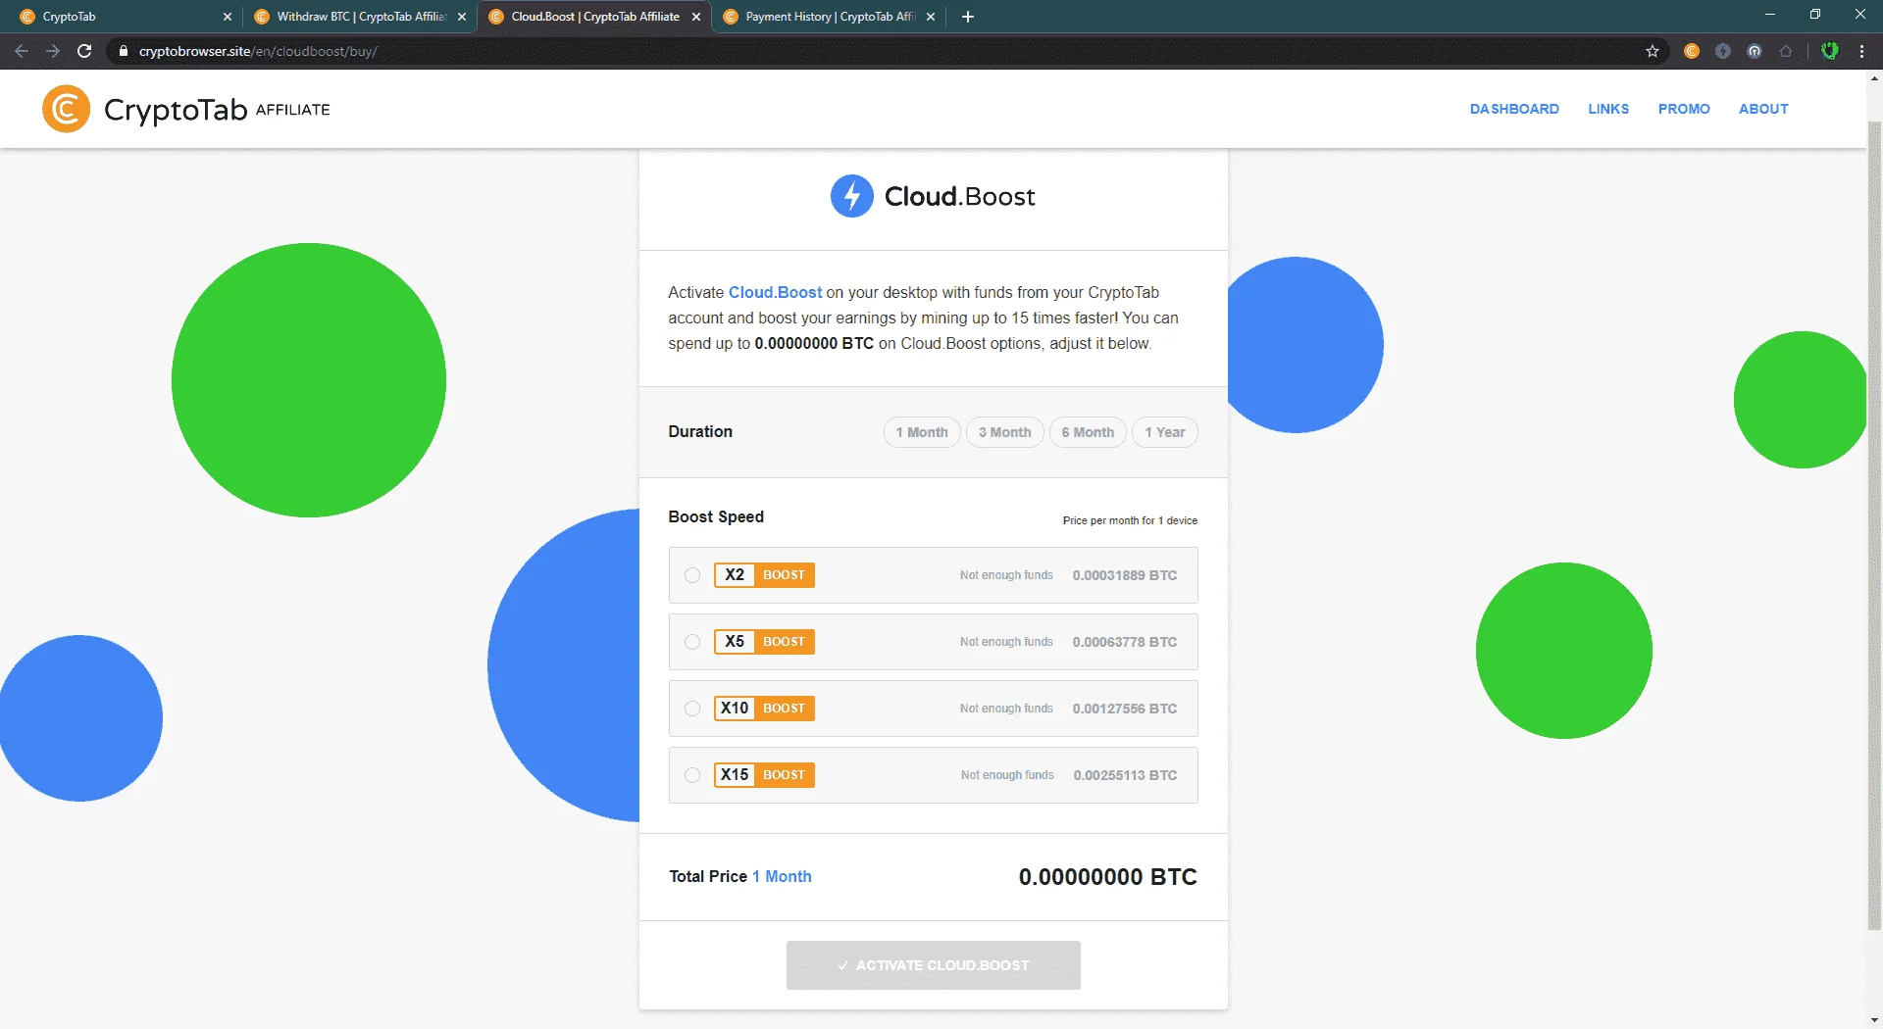Open the PROMO menu item
The height and width of the screenshot is (1029, 1883).
(x=1684, y=109)
